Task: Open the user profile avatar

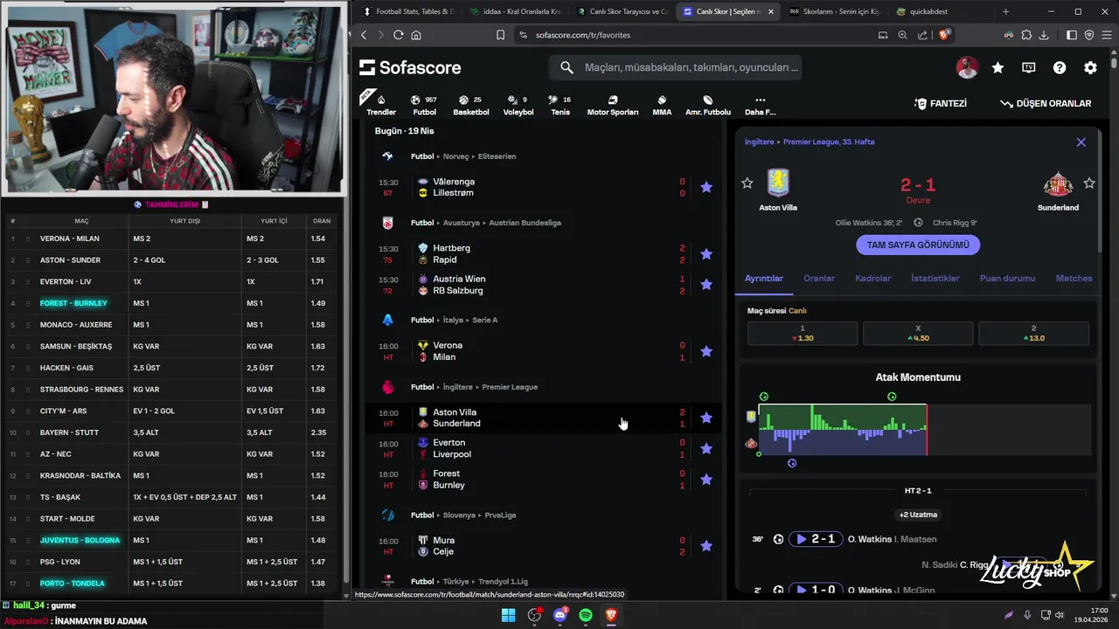Action: coord(967,67)
